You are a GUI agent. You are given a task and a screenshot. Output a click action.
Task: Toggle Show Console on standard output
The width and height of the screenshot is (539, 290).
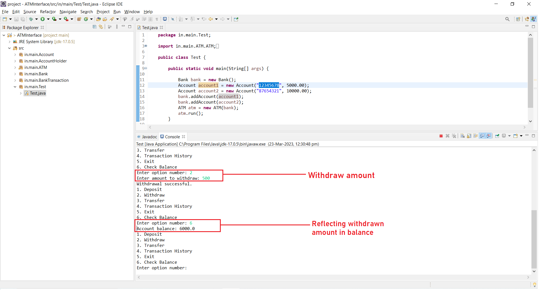(x=482, y=136)
